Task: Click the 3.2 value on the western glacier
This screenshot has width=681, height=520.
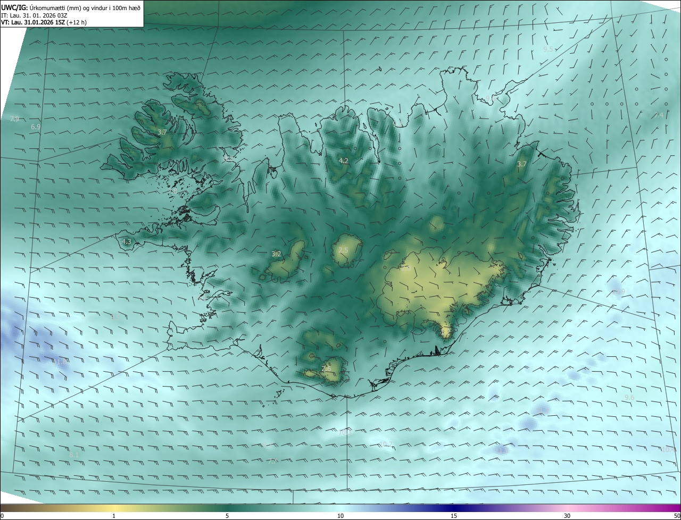Action: click(276, 254)
